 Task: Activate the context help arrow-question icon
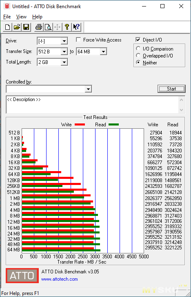coord(76,27)
